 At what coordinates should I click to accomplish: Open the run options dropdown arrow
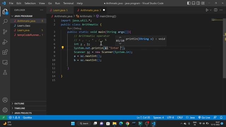click(x=210, y=10)
